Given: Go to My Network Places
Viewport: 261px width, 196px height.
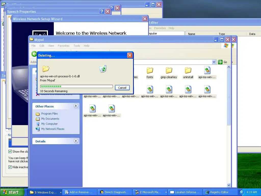Looking at the screenshot, I should 53,129.
